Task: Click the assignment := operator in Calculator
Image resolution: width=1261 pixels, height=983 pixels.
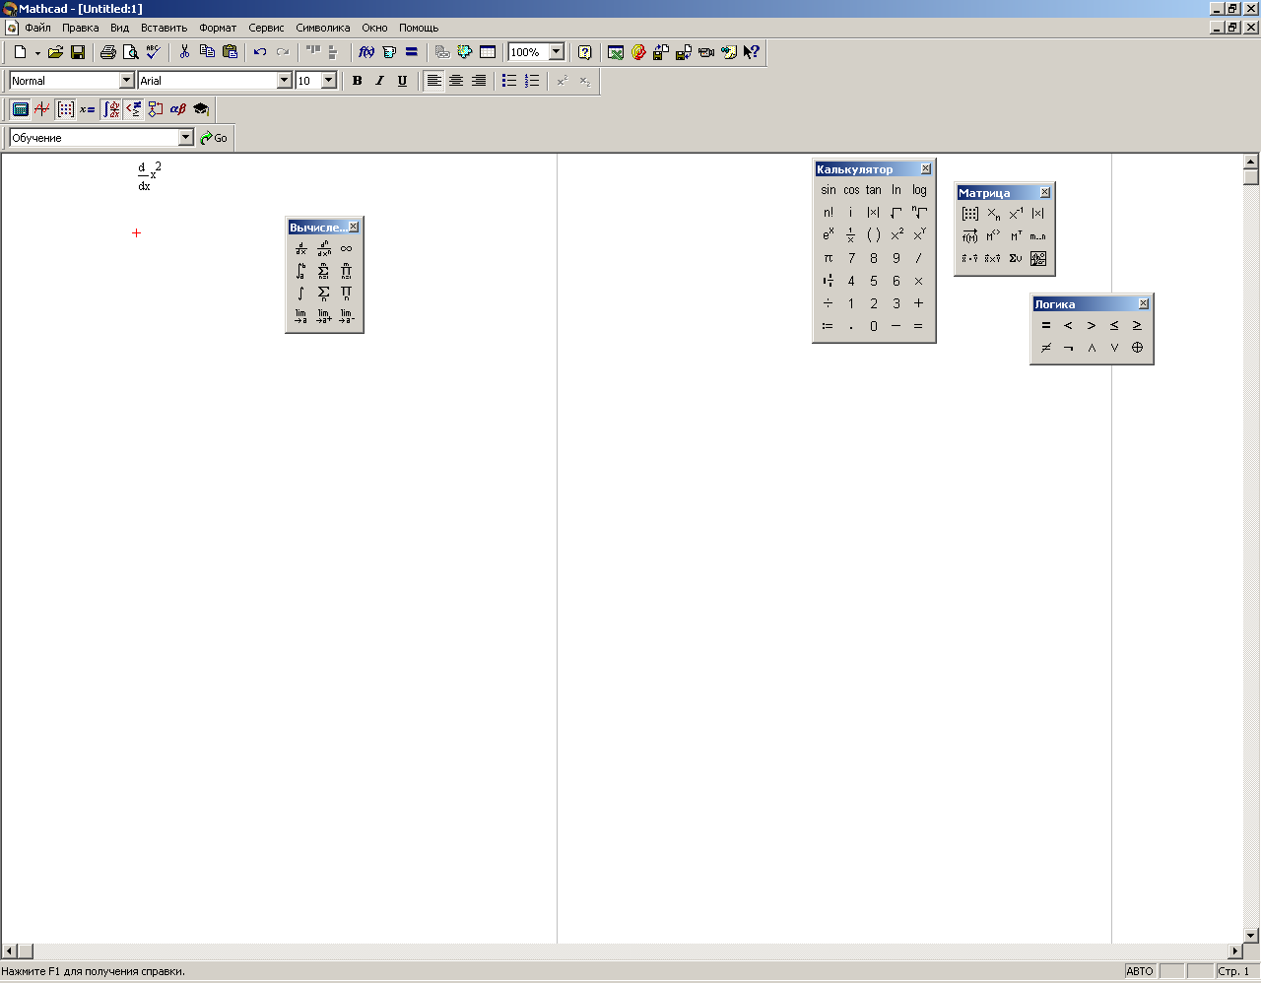Action: [x=829, y=326]
